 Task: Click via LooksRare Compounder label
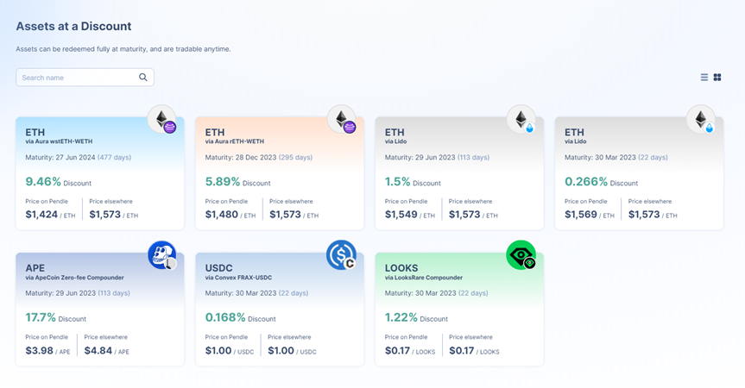pyautogui.click(x=423, y=278)
